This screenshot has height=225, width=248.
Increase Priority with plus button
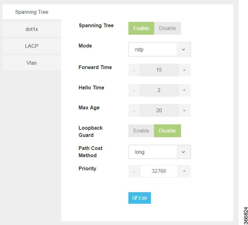point(184,171)
